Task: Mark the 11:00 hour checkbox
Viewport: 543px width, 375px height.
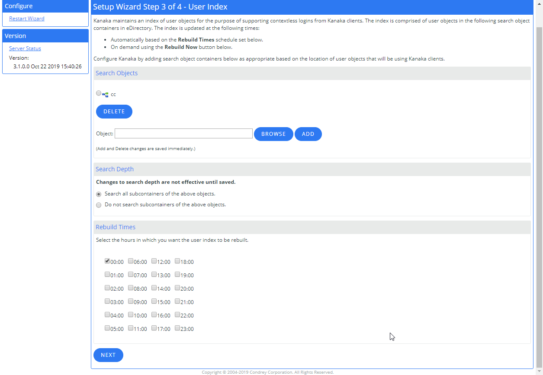Action: (131, 328)
